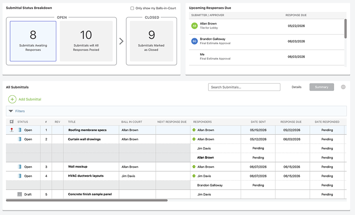This screenshot has height=215, width=355.
Task: Sort by the RESPONSE DUE table column header
Action: click(x=291, y=122)
